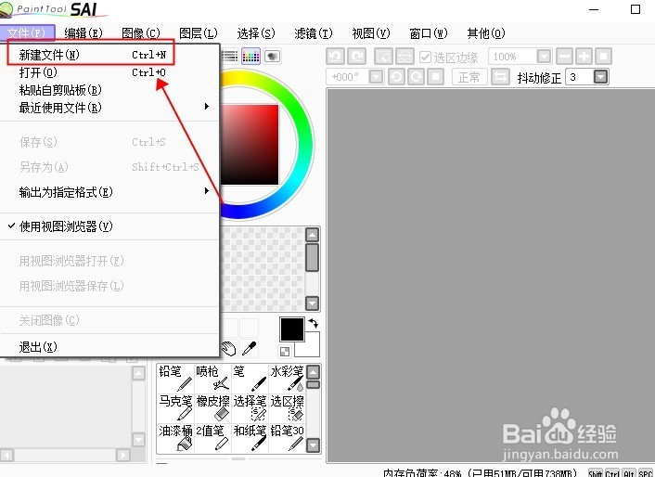655x477 pixels.
Task: Select the 油漆桶 paint bucket tool
Action: [x=175, y=438]
